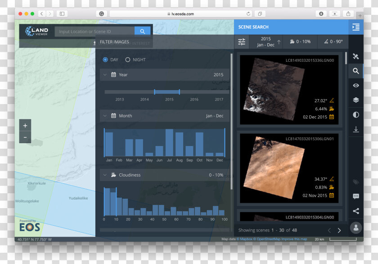The image size is (378, 264).
Task: Click the Land Viewer logo
Action: coord(36,32)
